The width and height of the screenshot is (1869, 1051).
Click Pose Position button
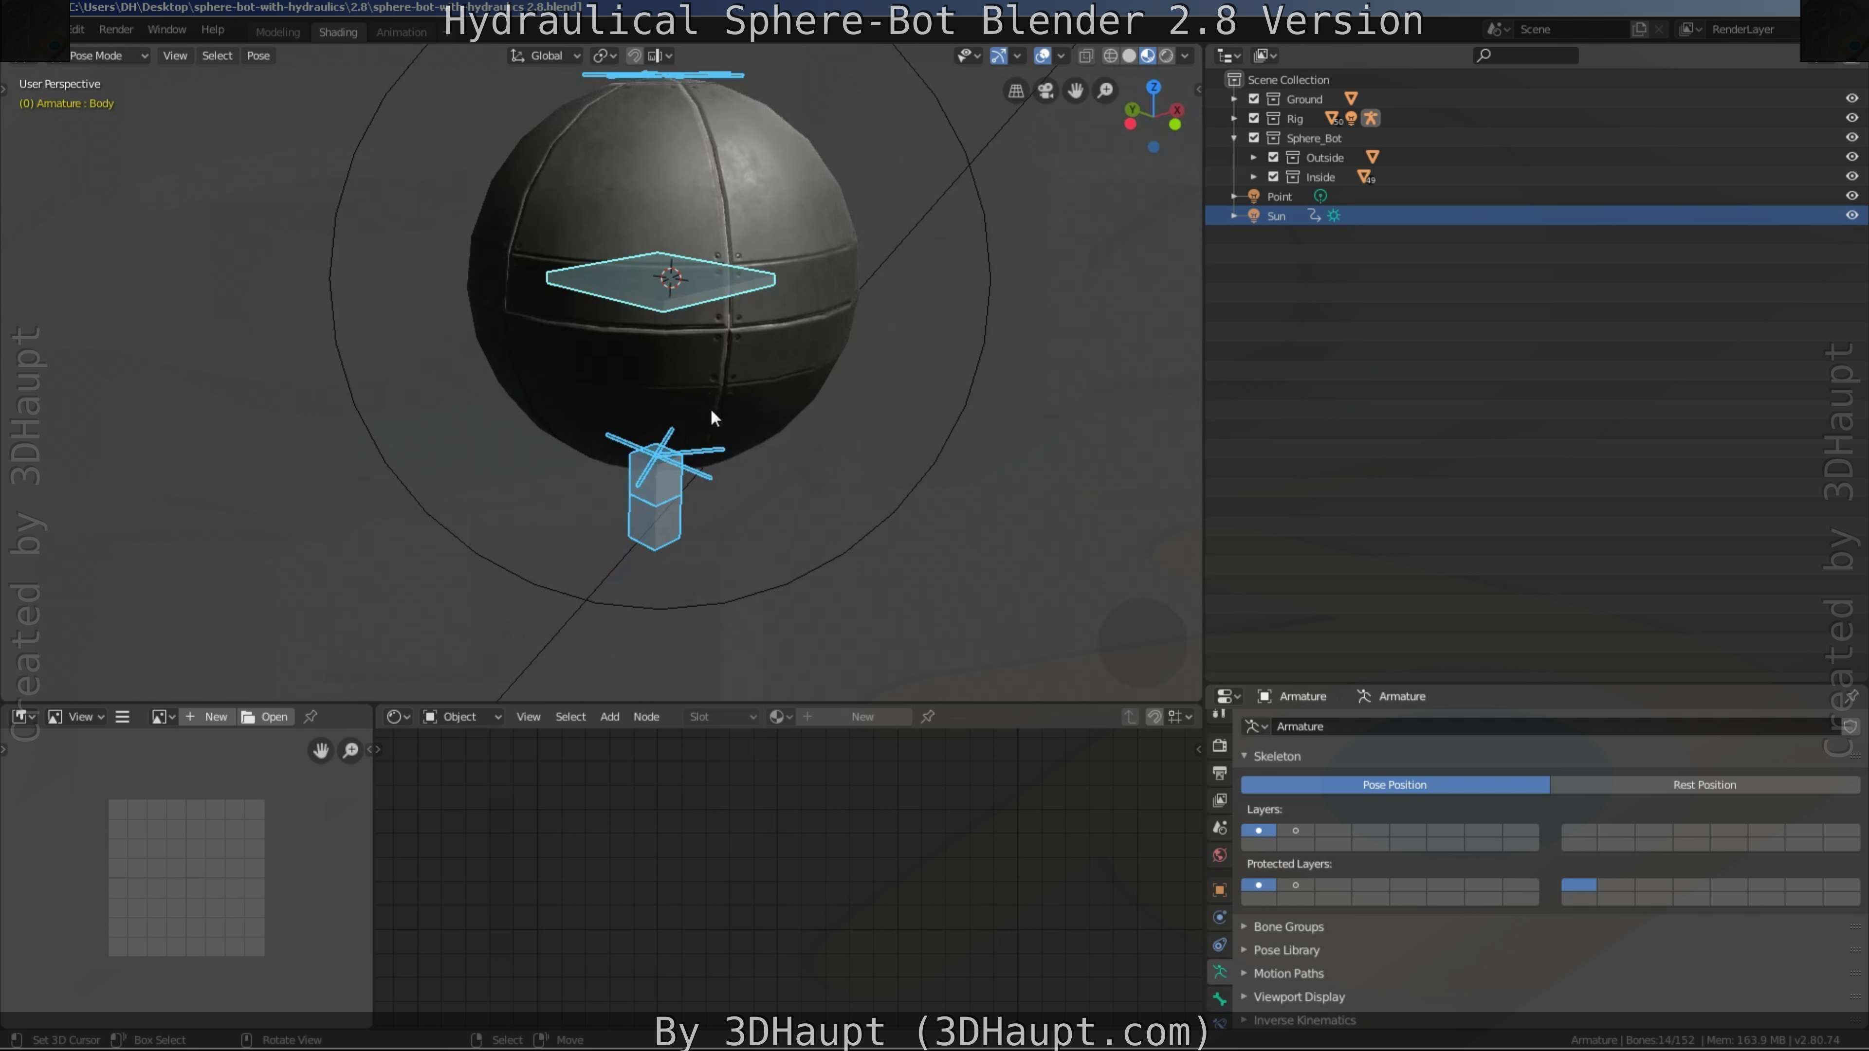click(1394, 785)
